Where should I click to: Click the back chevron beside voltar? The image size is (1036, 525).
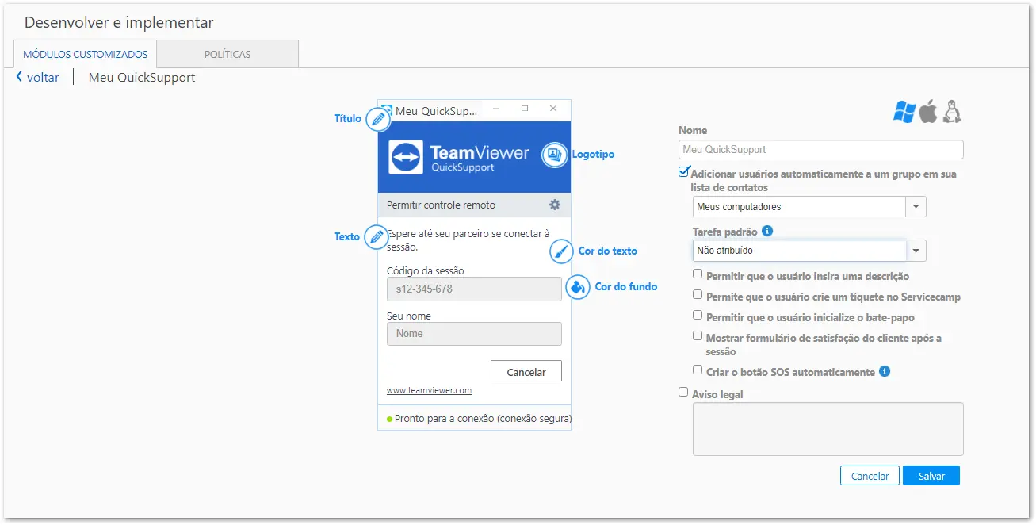coord(19,77)
